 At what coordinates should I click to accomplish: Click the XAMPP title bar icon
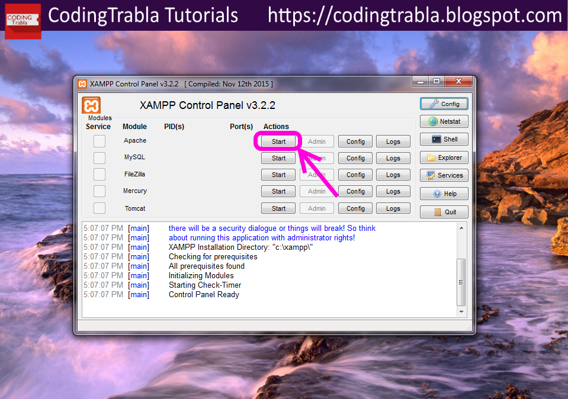pyautogui.click(x=82, y=84)
